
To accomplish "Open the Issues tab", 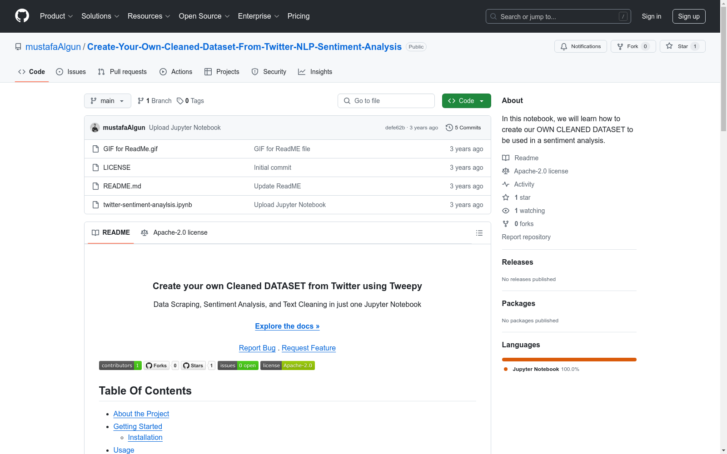I will coord(71,72).
